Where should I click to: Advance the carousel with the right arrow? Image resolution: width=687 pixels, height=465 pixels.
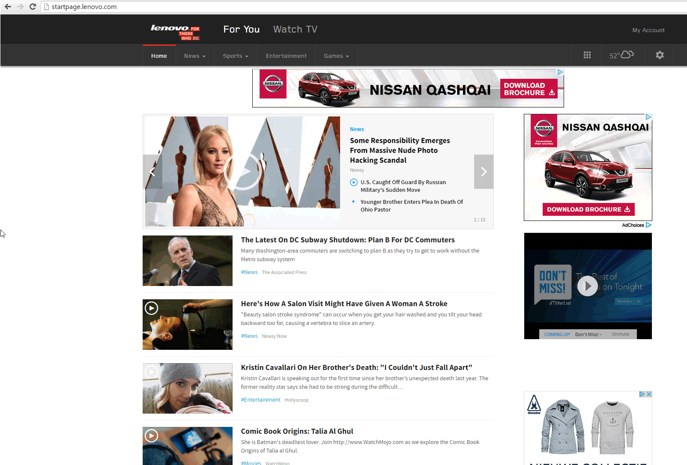point(484,172)
